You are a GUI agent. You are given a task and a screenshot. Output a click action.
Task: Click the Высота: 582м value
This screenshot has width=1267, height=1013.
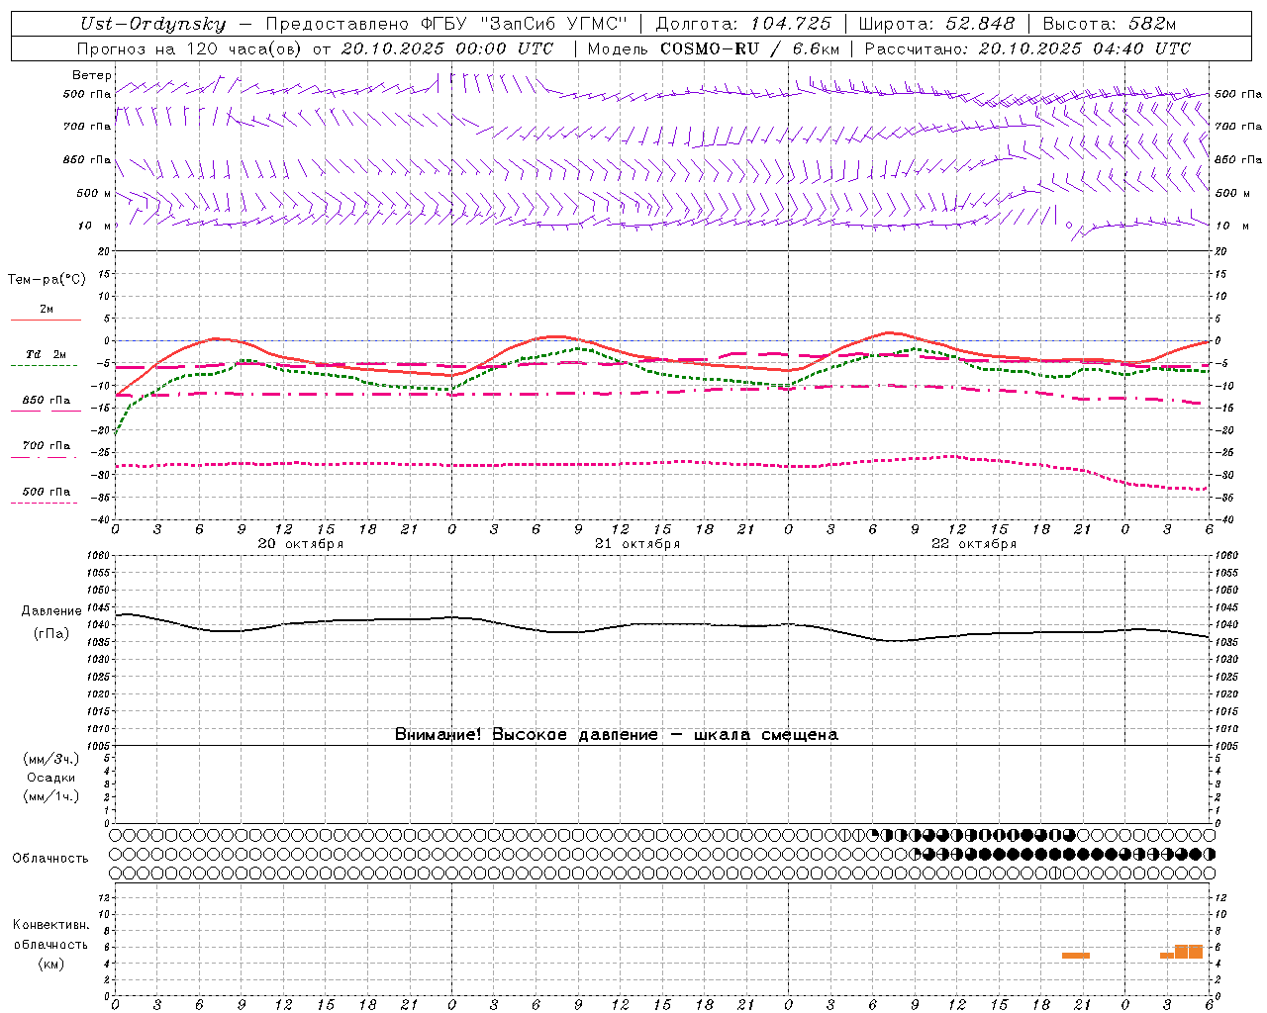pyautogui.click(x=1110, y=24)
